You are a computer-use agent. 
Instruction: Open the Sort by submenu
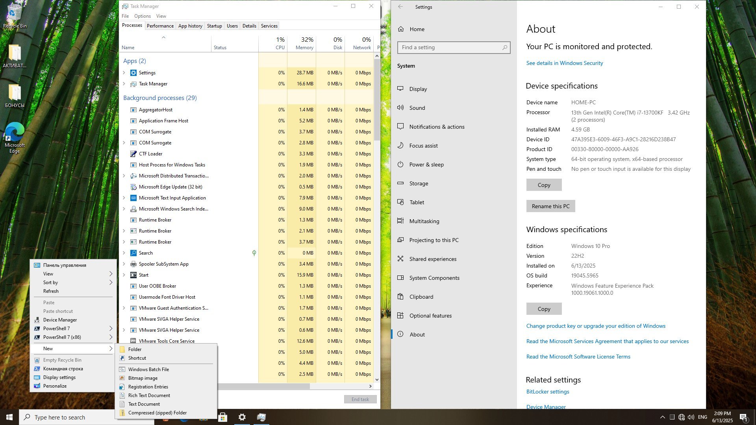[73, 283]
